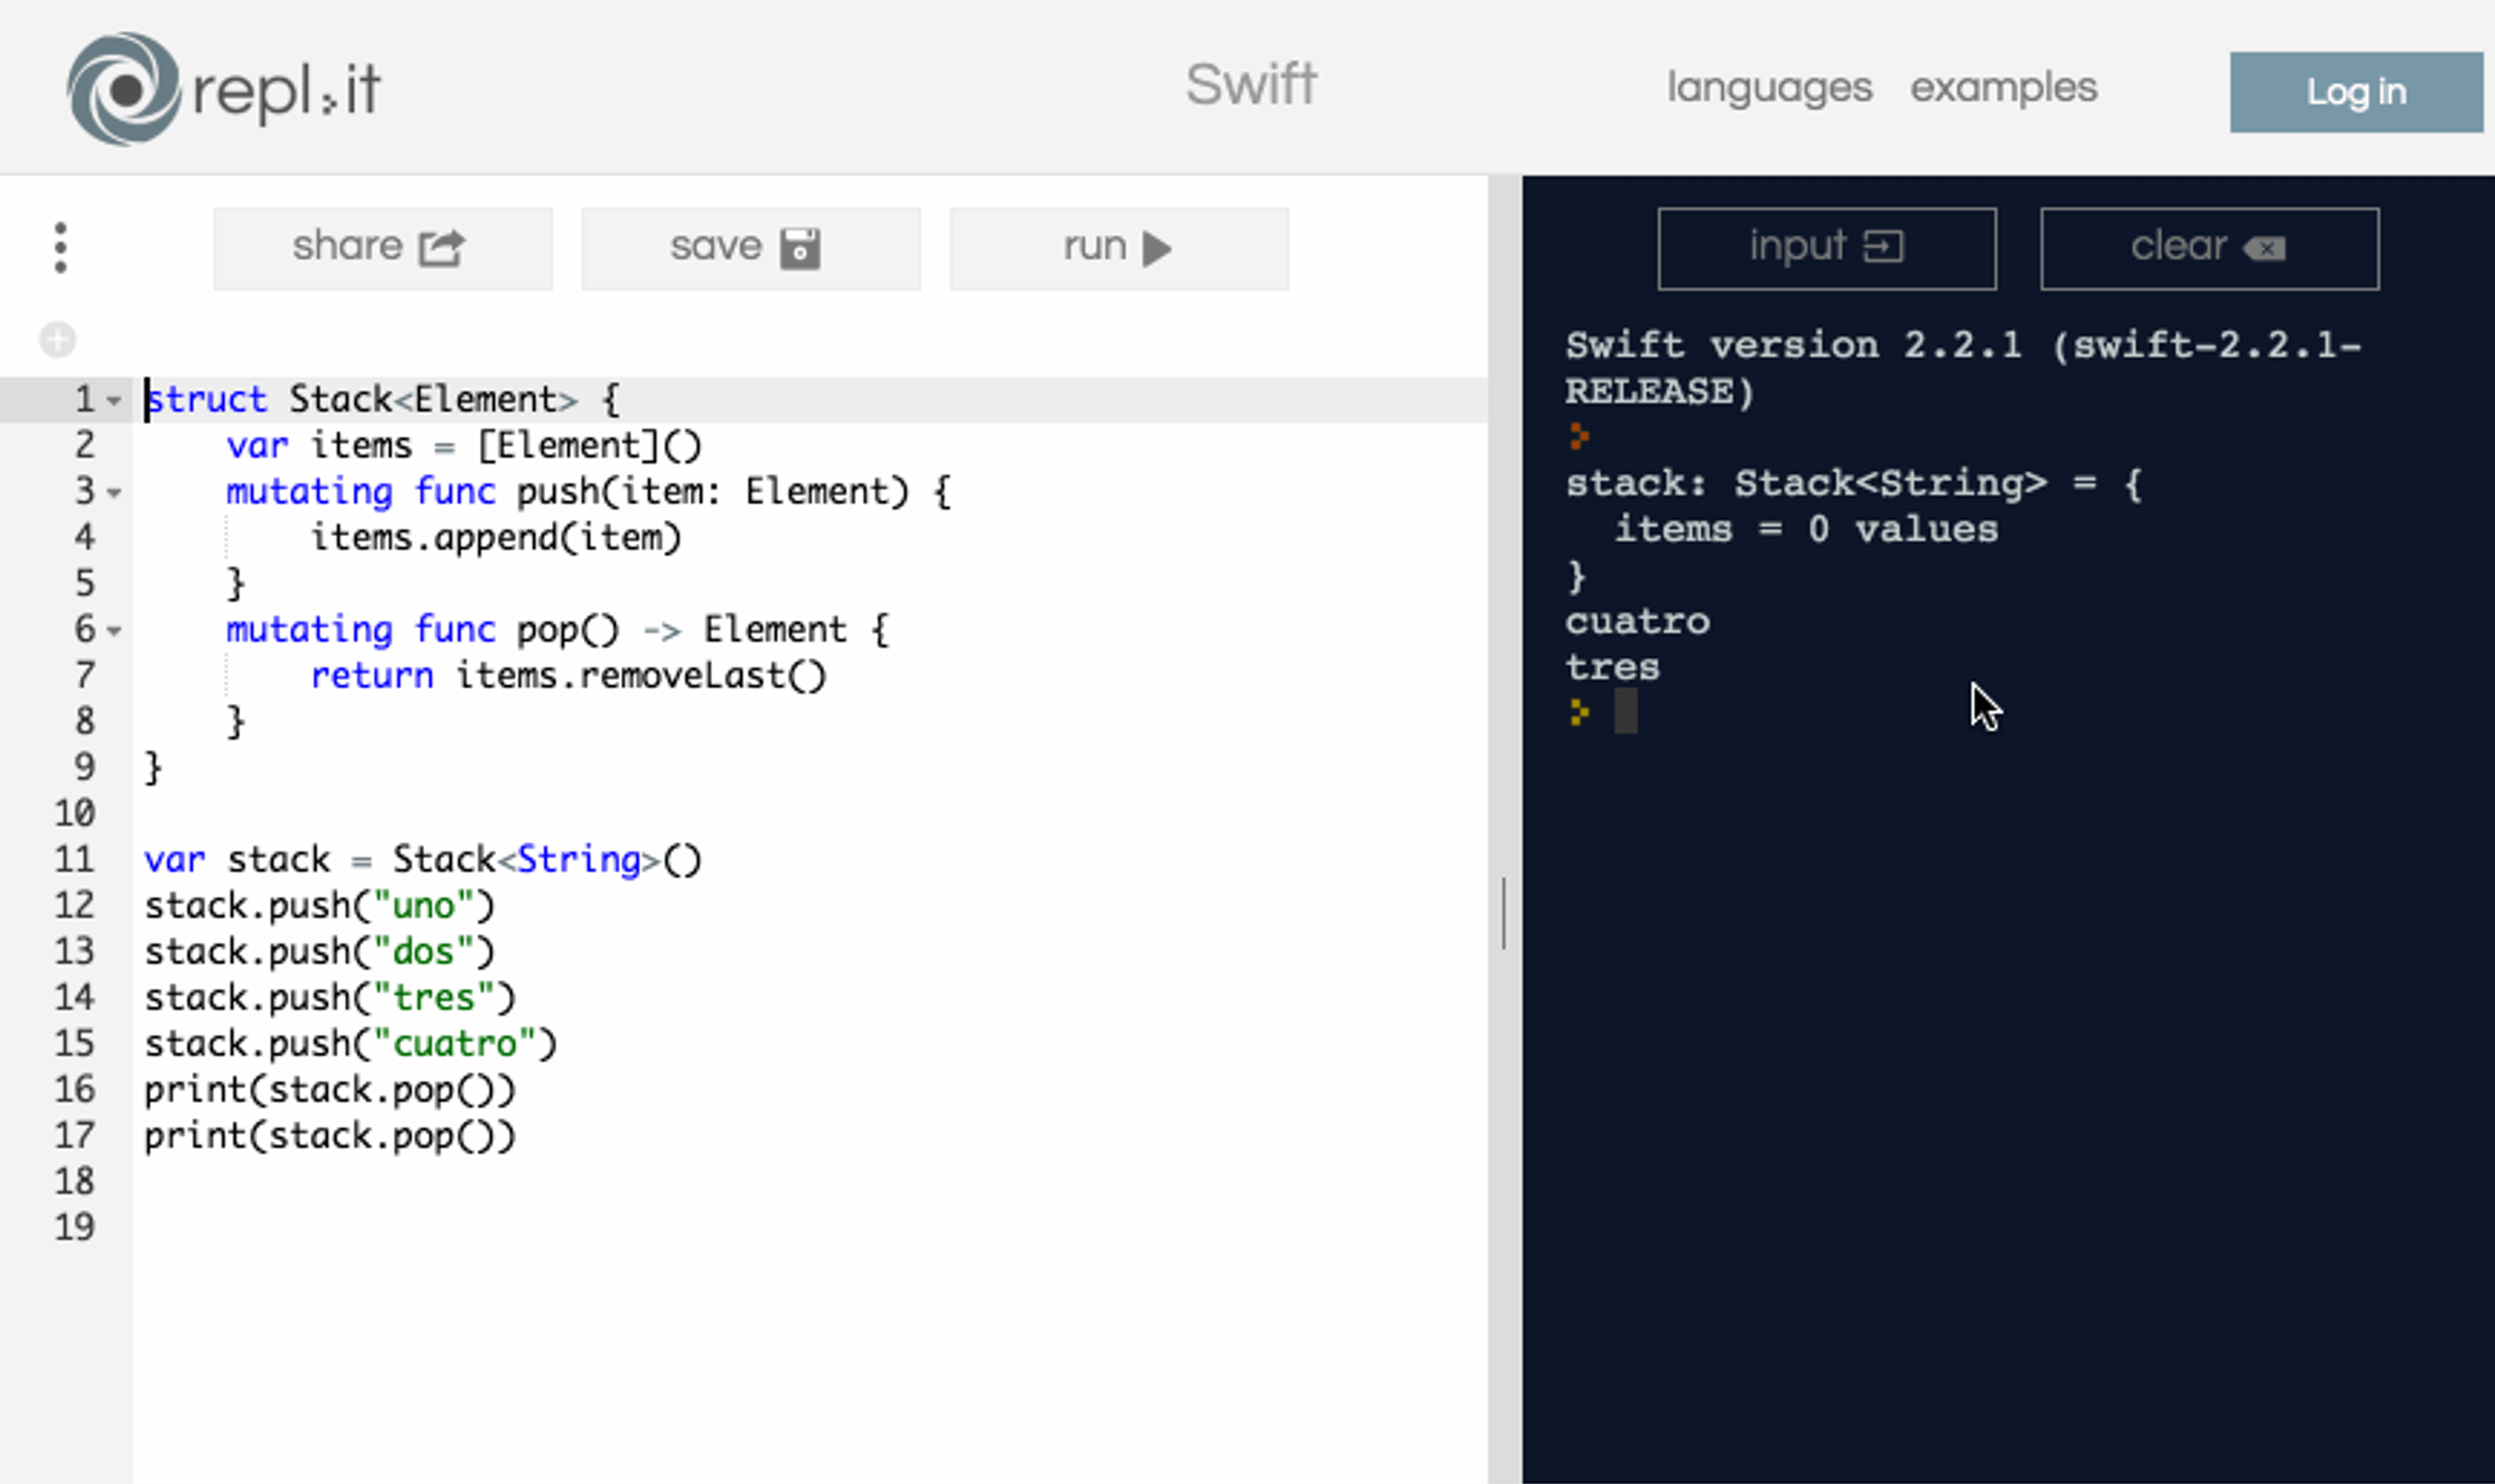Click the faded plus circle icon
2495x1484 pixels.
(58, 340)
